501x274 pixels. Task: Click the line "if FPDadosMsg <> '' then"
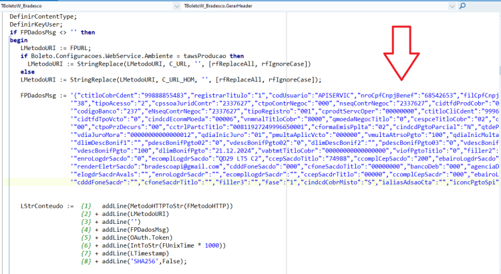(52, 32)
